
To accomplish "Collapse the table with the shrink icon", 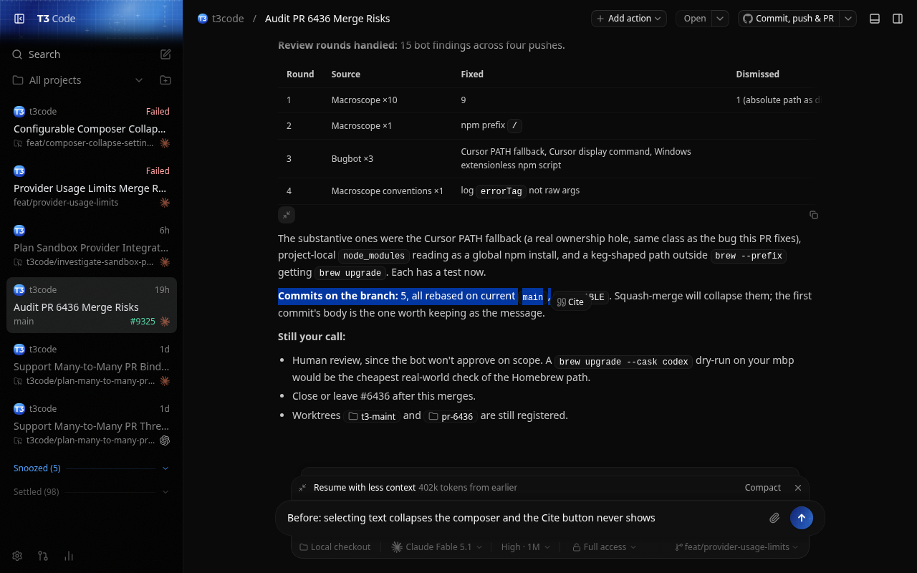I will click(x=287, y=215).
